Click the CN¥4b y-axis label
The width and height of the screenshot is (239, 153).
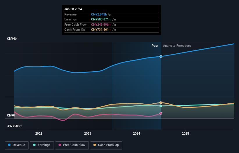12,39
